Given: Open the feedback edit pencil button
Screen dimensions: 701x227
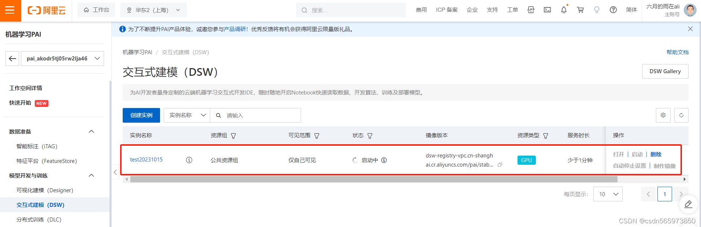Looking at the screenshot, I should click(688, 204).
